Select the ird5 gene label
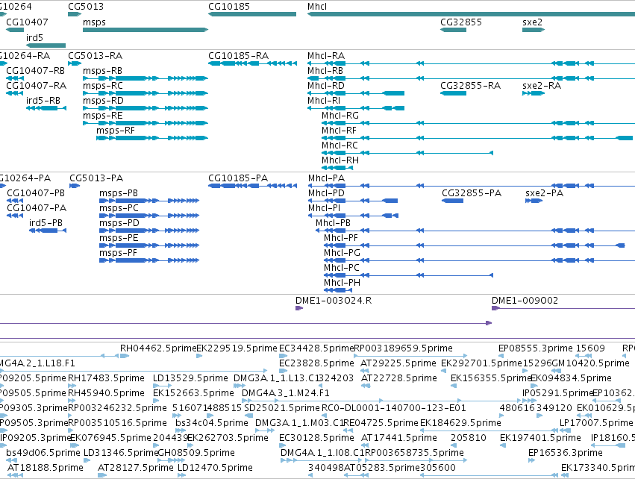 (x=34, y=37)
